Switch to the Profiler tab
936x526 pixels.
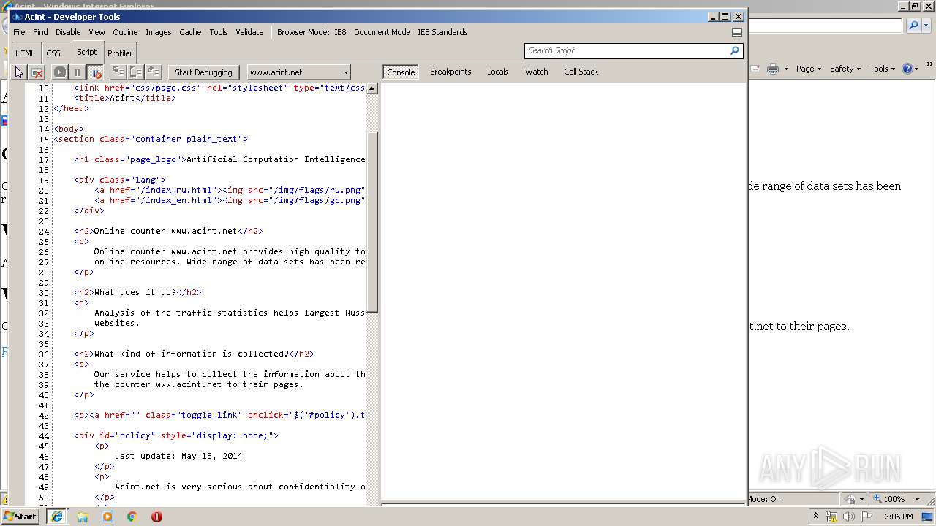pyautogui.click(x=120, y=53)
